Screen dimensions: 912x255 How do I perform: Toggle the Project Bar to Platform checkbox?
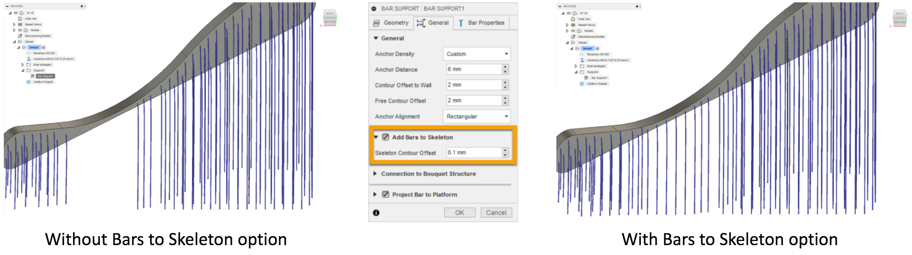pos(385,194)
